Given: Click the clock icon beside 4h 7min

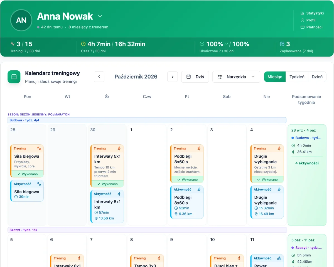Looking at the screenshot, I should tap(83, 44).
